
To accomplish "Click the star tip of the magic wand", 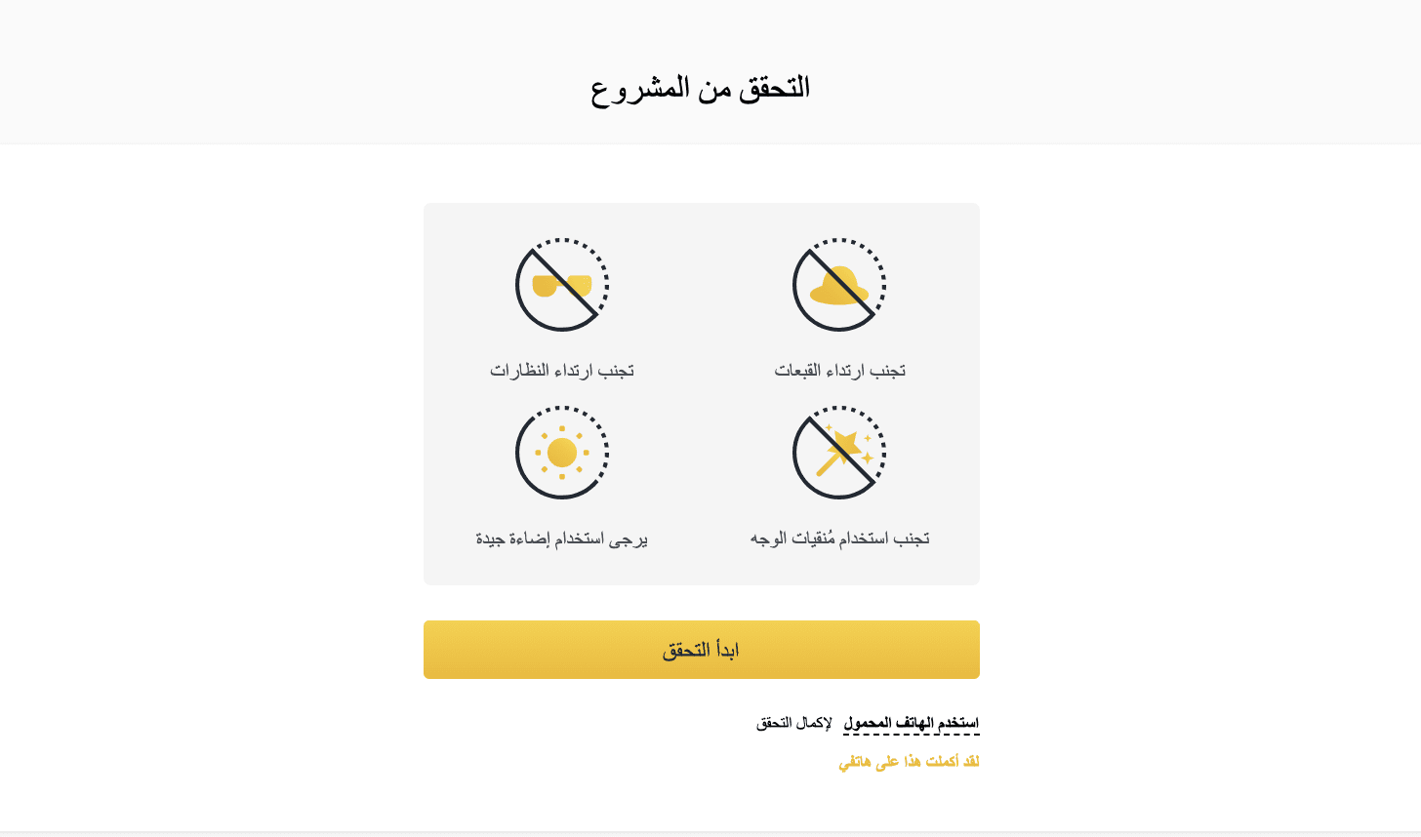I will coord(847,443).
